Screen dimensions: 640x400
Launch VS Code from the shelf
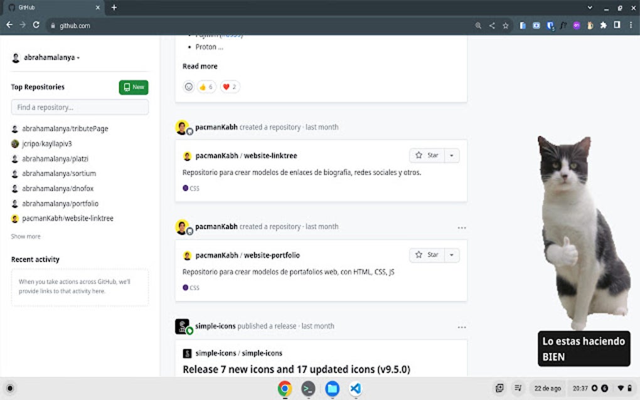(x=355, y=389)
